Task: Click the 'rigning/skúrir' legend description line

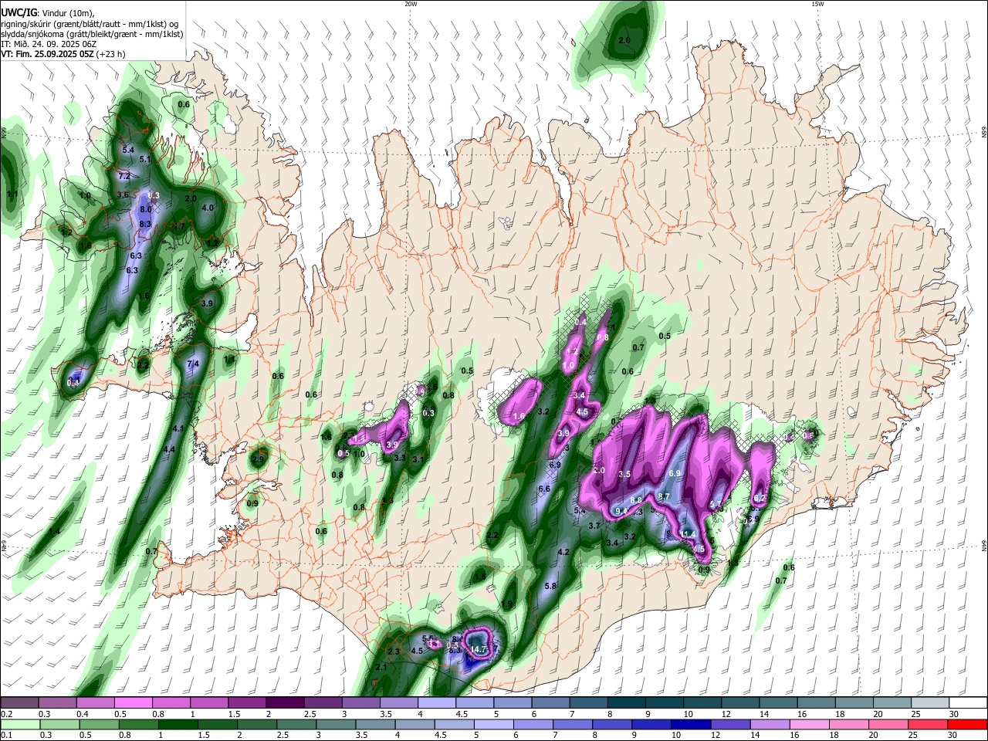Action: 91,23
